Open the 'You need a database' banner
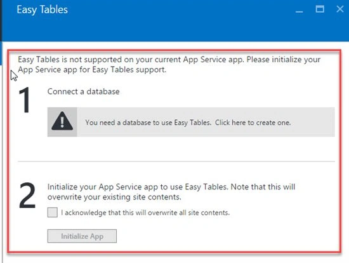This screenshot has width=349, height=263. [x=191, y=122]
